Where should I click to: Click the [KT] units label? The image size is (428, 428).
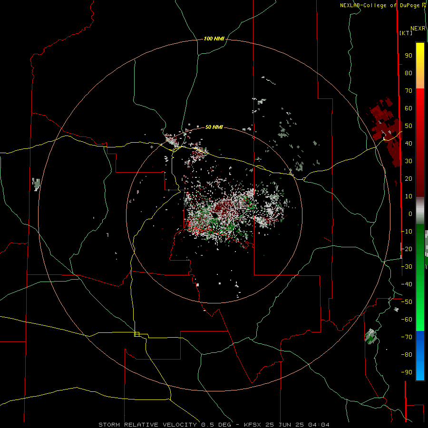point(406,33)
